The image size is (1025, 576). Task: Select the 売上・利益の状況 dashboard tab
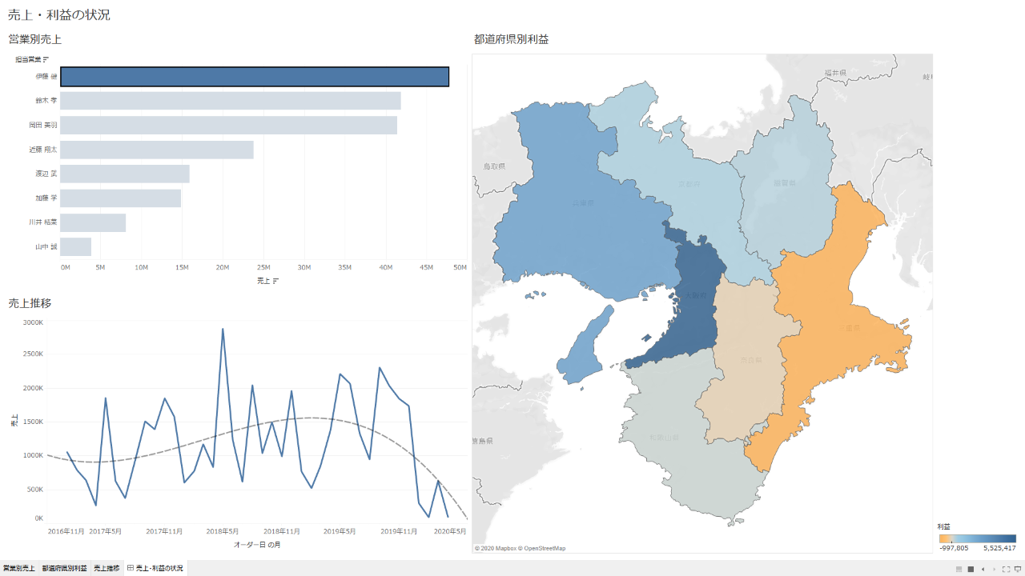tap(155, 568)
